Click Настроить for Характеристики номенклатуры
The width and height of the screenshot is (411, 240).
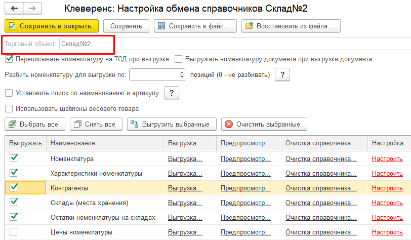[387, 174]
